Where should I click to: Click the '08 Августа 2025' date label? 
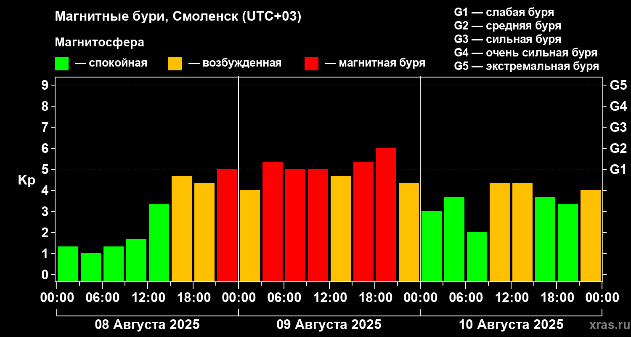click(x=147, y=325)
